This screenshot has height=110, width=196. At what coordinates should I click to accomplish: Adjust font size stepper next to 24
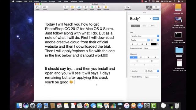(x=158, y=40)
